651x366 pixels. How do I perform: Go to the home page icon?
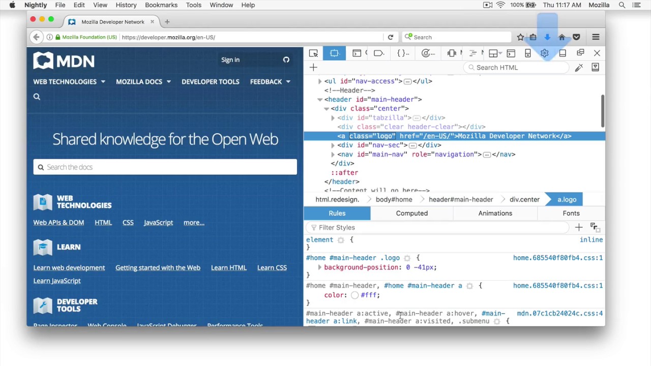pyautogui.click(x=562, y=37)
